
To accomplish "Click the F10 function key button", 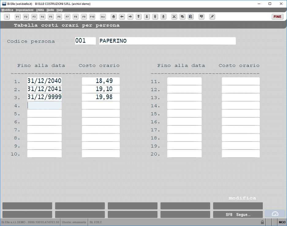I will [x=92, y=17].
